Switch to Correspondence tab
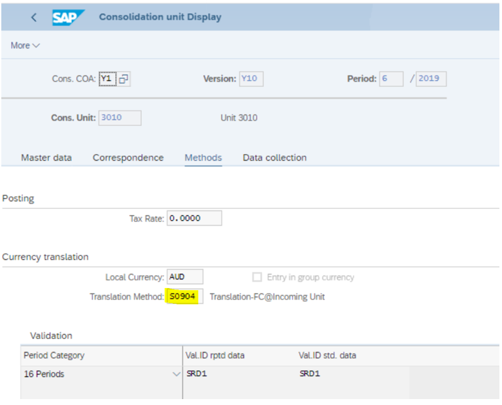This screenshot has height=405, width=502. (x=128, y=157)
